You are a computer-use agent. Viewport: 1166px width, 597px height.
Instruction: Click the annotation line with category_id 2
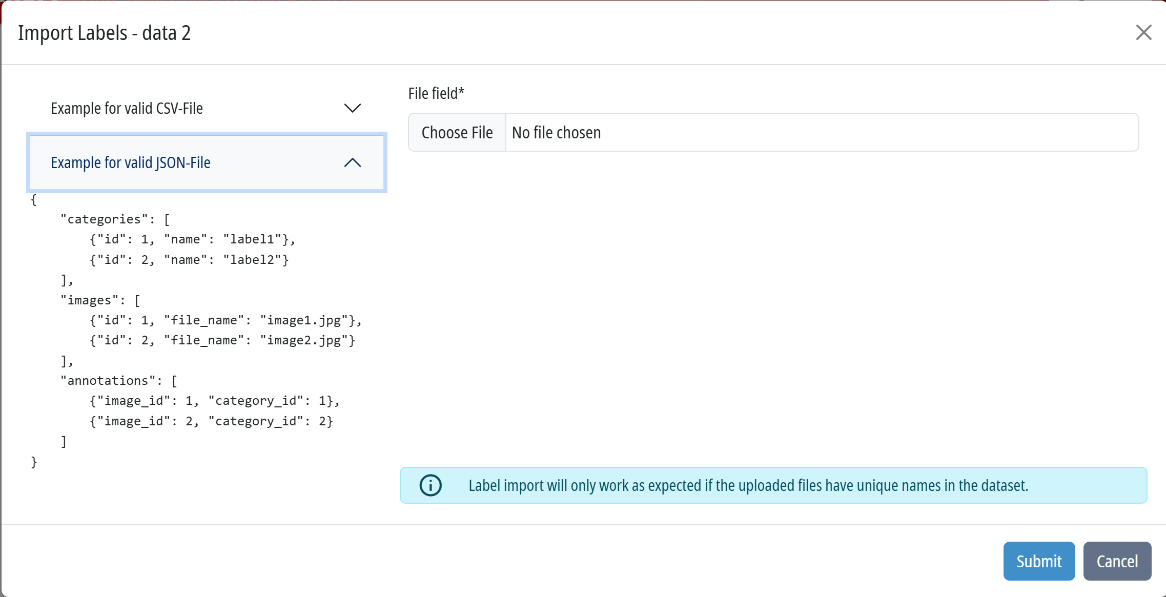(212, 421)
